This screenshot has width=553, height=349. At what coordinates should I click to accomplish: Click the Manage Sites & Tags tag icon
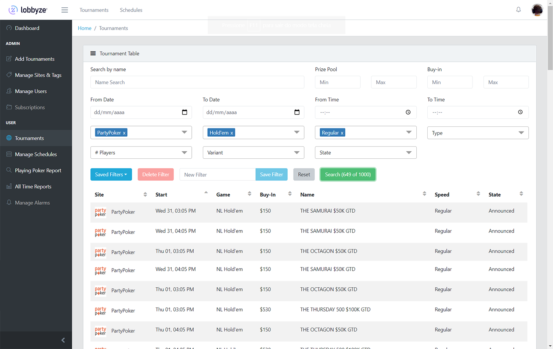click(9, 75)
